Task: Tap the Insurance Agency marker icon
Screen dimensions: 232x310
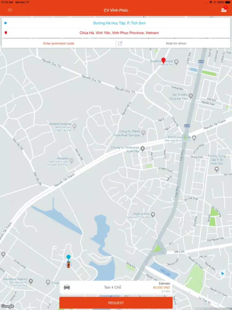Action: (31, 281)
